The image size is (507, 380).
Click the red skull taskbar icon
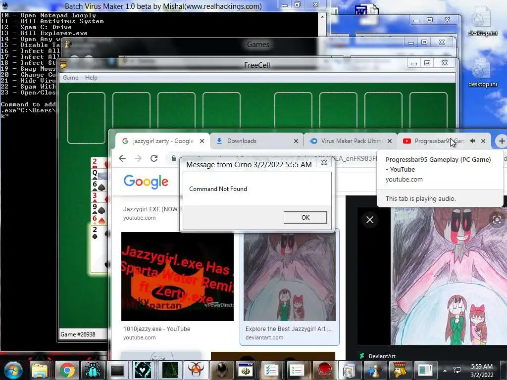coord(324,370)
